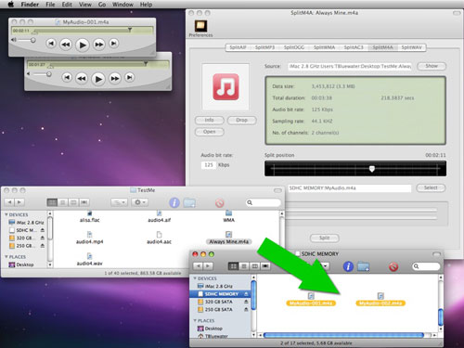Eject SDHC MEMORY in SDHC window sidebar

246,294
